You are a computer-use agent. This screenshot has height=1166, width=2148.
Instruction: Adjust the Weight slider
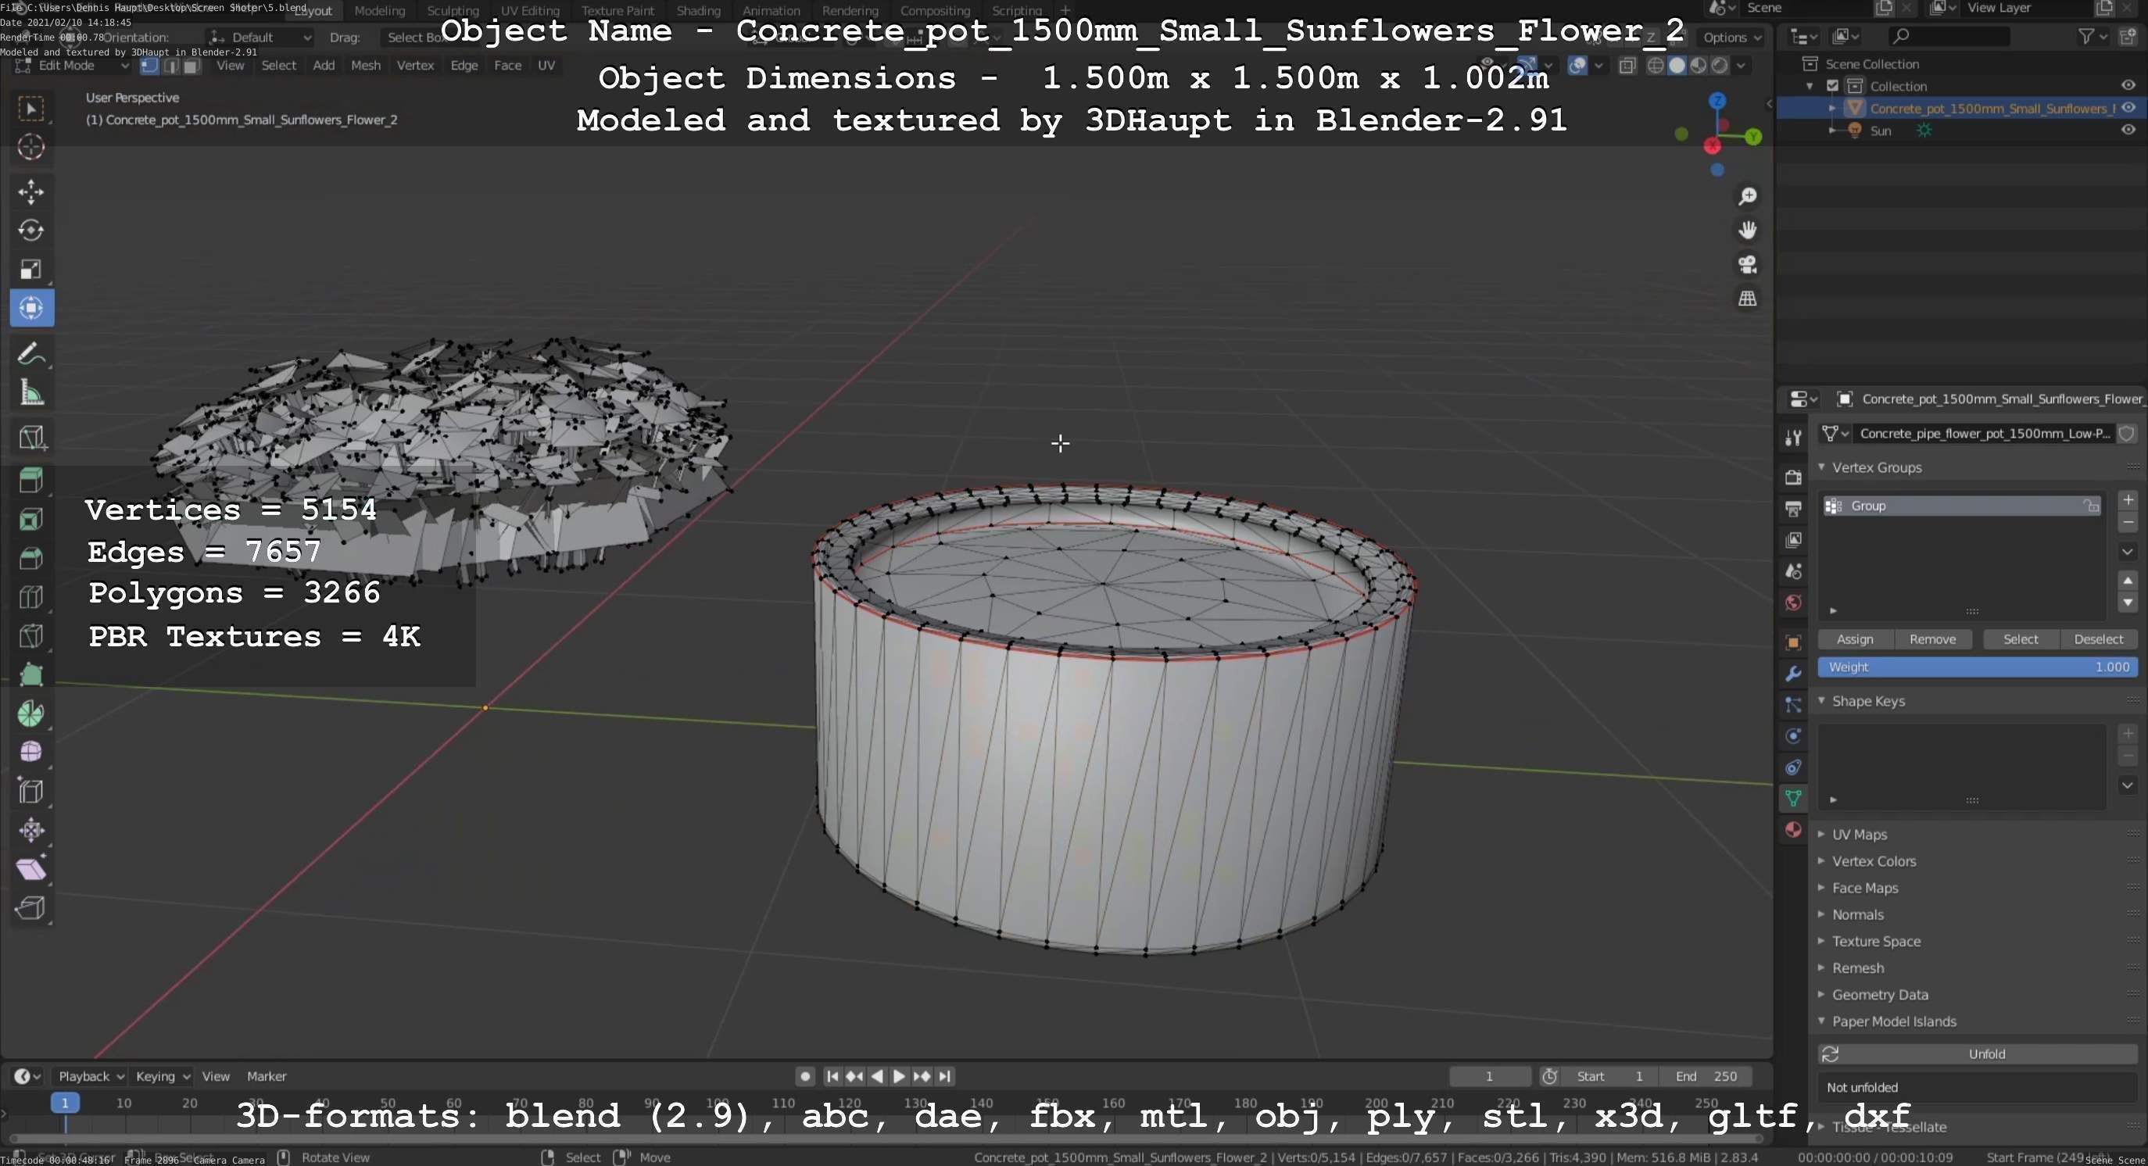(x=1977, y=667)
